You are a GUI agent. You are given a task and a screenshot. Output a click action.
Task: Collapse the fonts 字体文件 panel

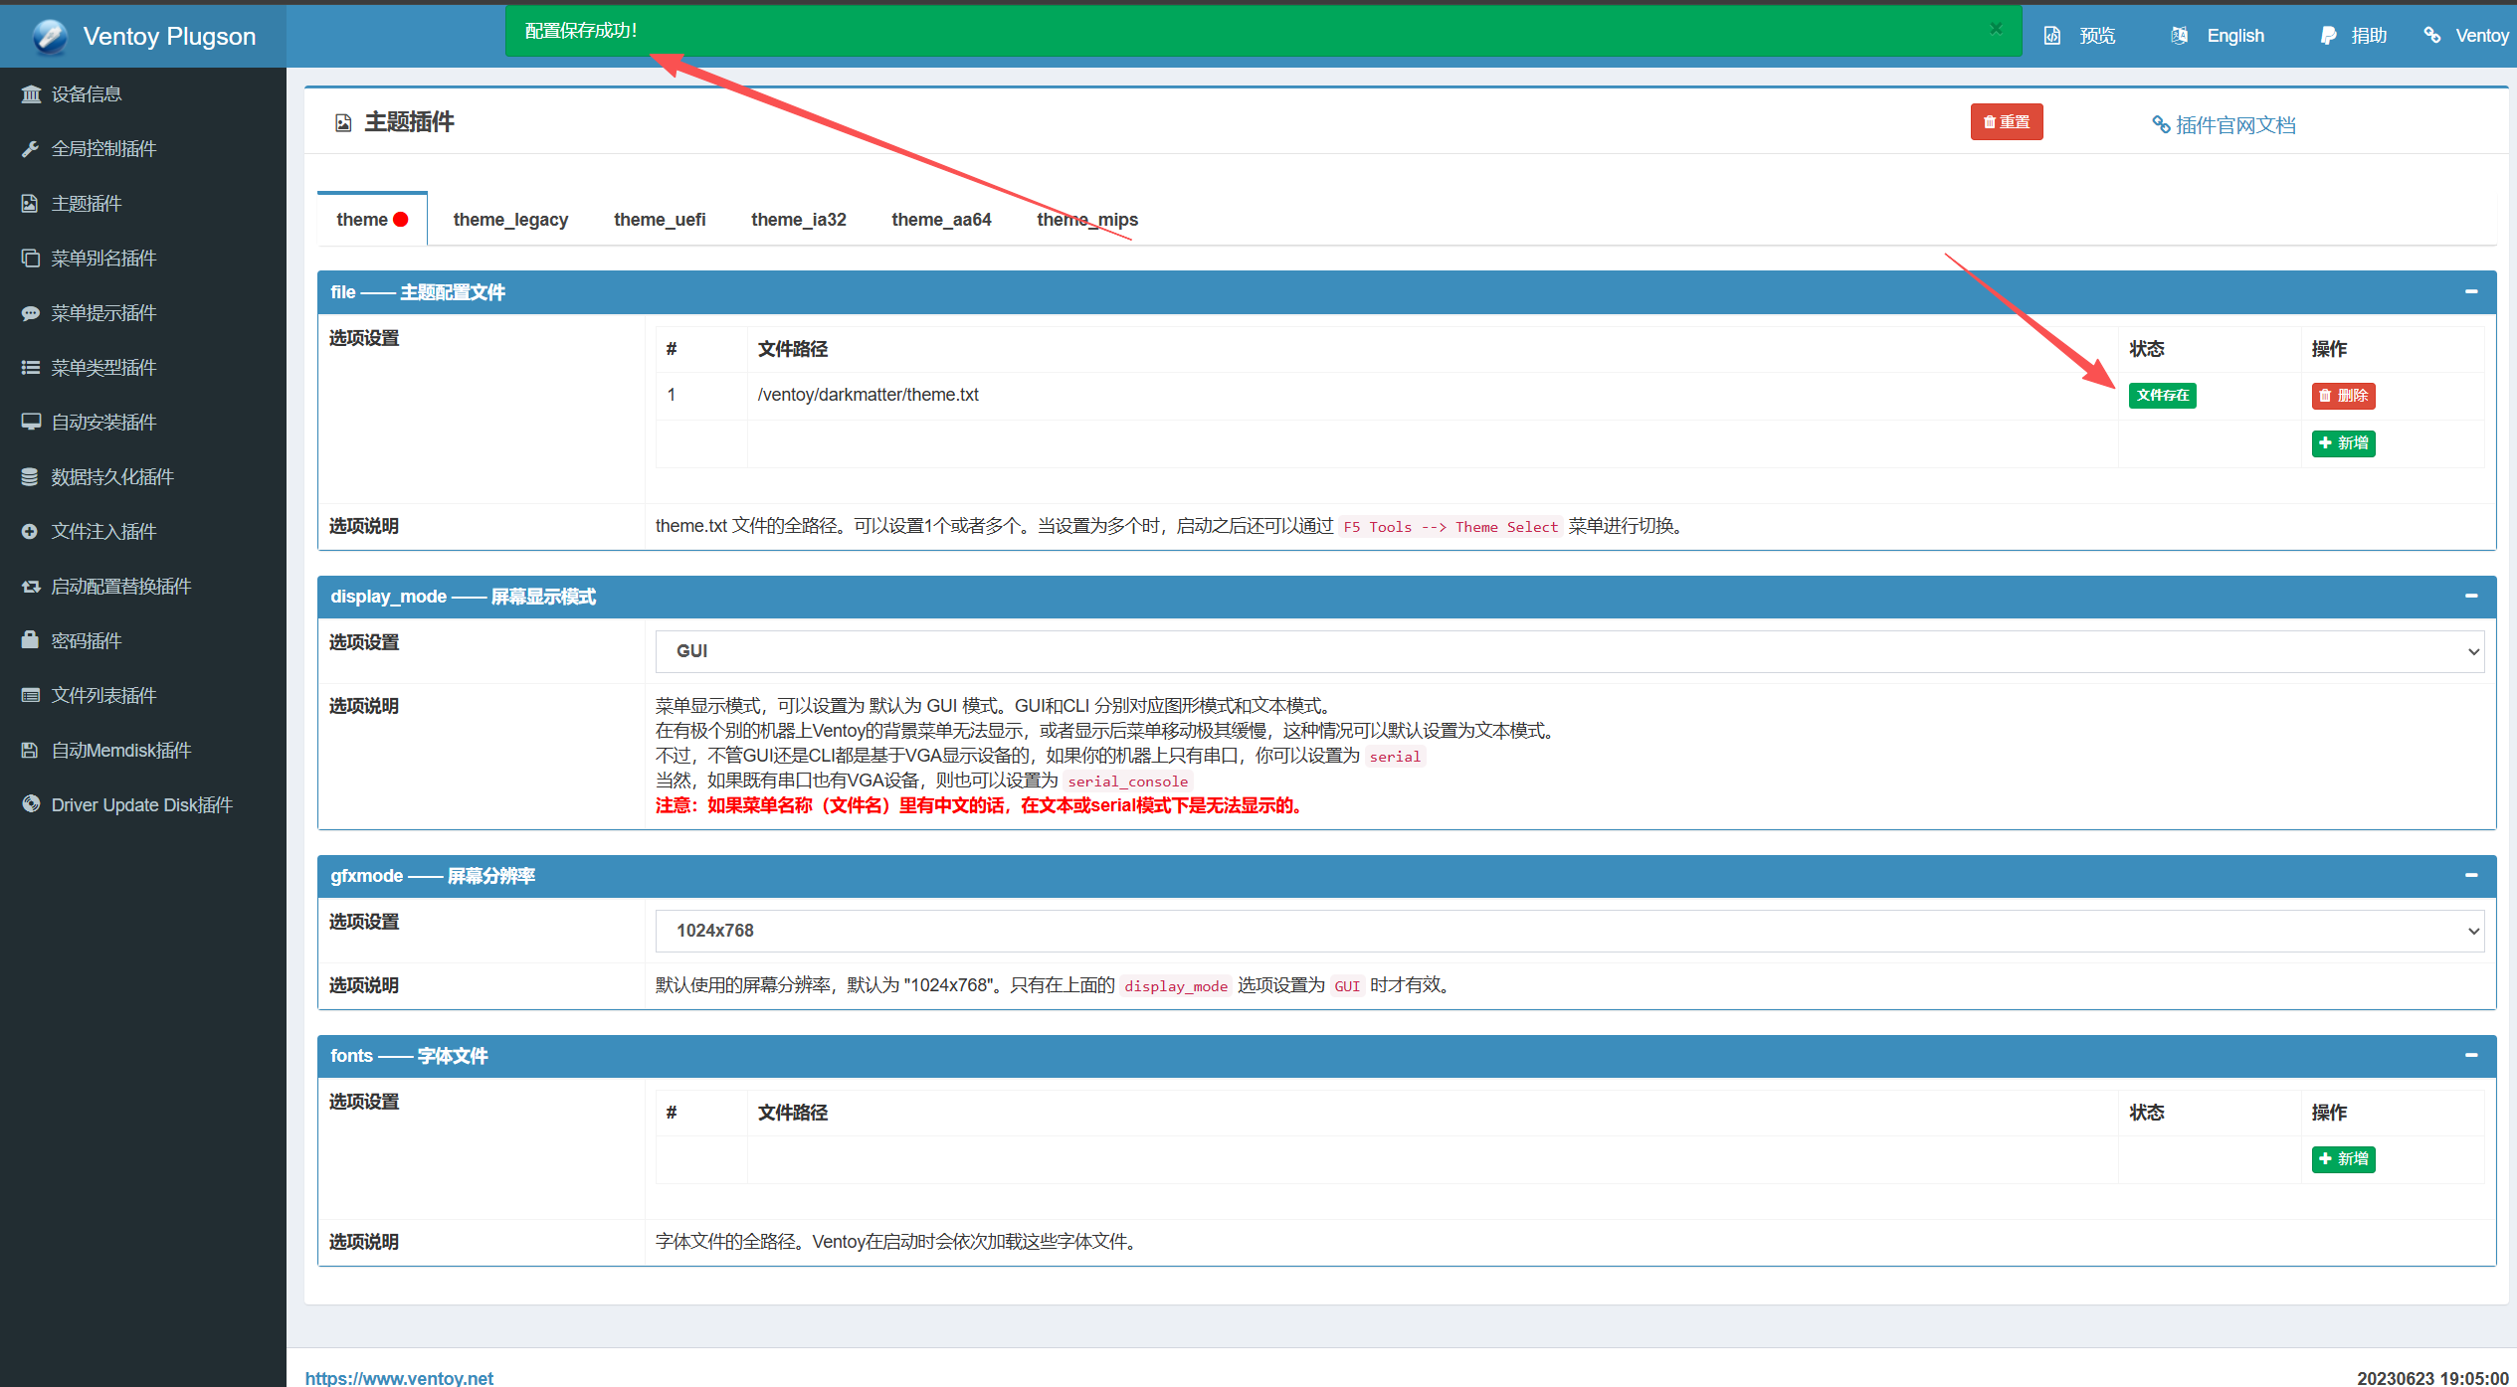(2471, 1055)
